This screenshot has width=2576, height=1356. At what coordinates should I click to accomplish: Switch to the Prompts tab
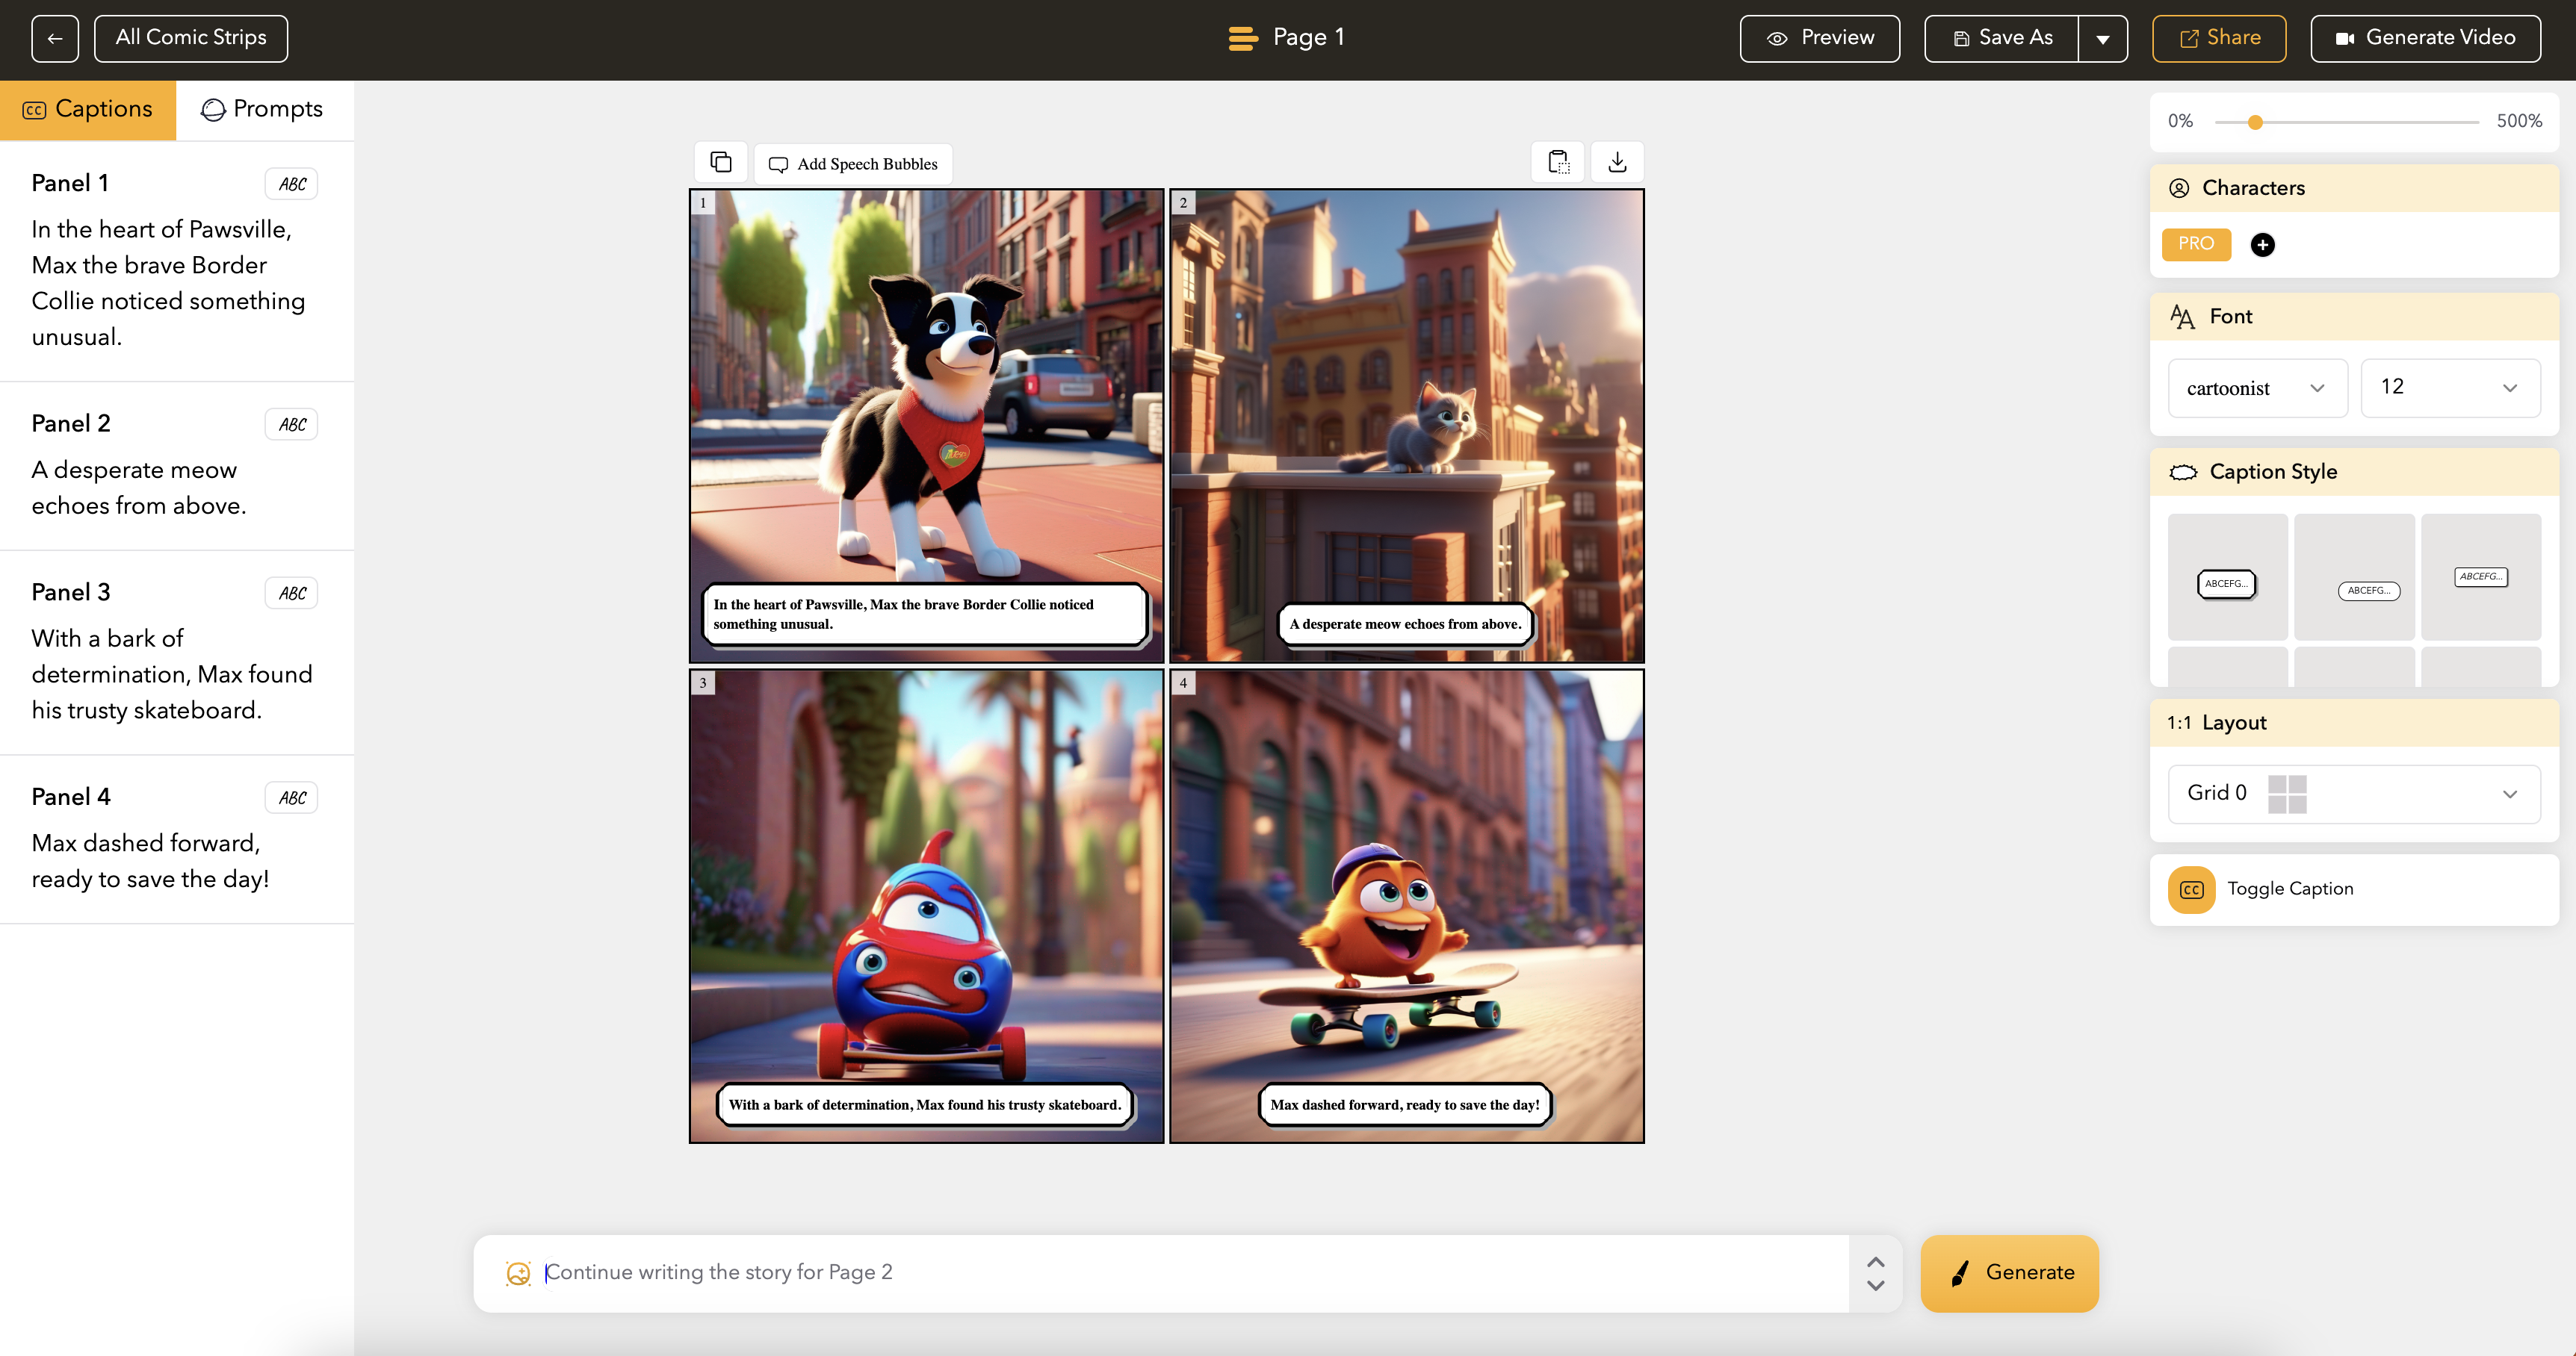click(x=264, y=109)
